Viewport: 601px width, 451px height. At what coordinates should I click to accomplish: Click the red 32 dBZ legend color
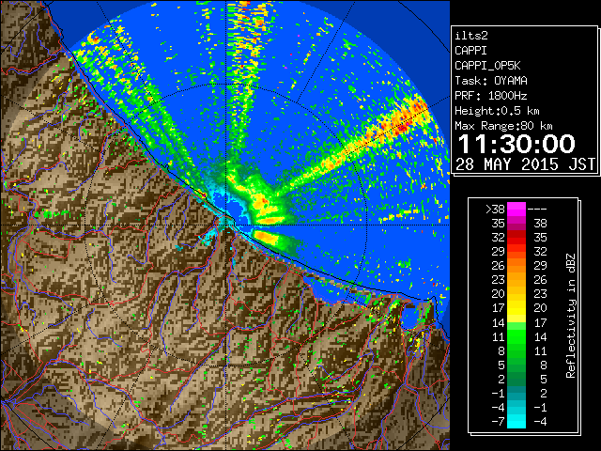click(516, 238)
